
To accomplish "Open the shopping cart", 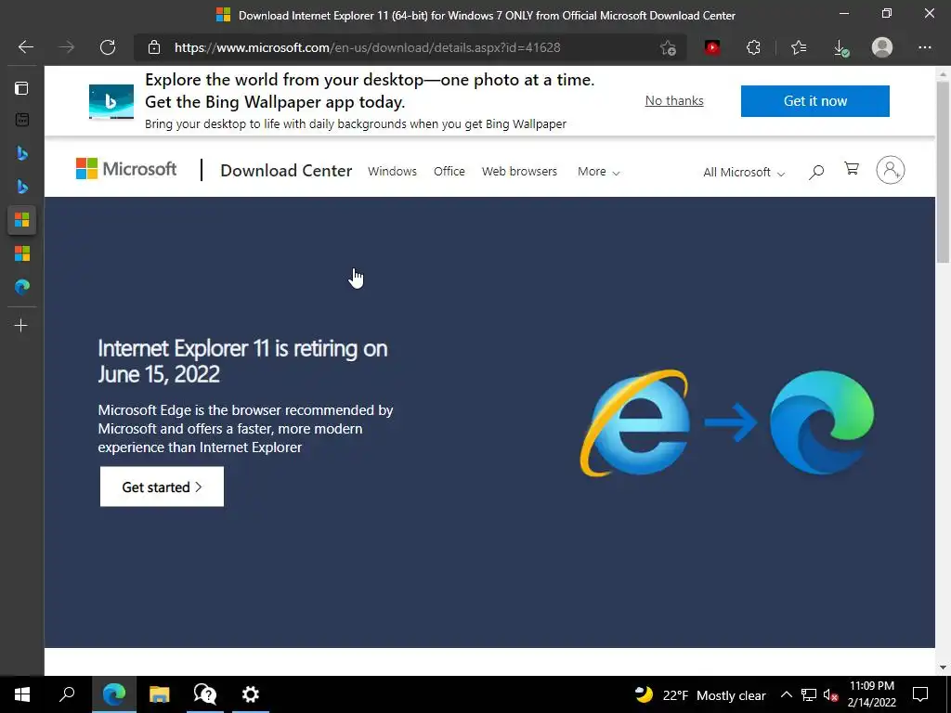I will tap(852, 169).
